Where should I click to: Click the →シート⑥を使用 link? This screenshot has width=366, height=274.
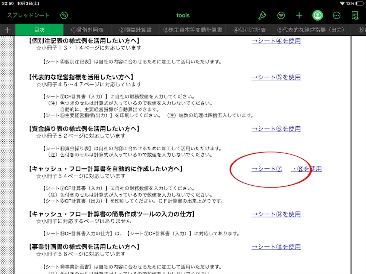[276, 129]
